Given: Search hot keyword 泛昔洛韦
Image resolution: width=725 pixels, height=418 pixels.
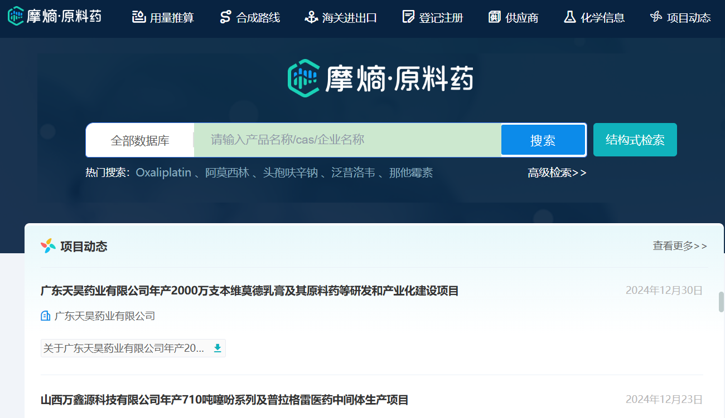Looking at the screenshot, I should point(353,173).
